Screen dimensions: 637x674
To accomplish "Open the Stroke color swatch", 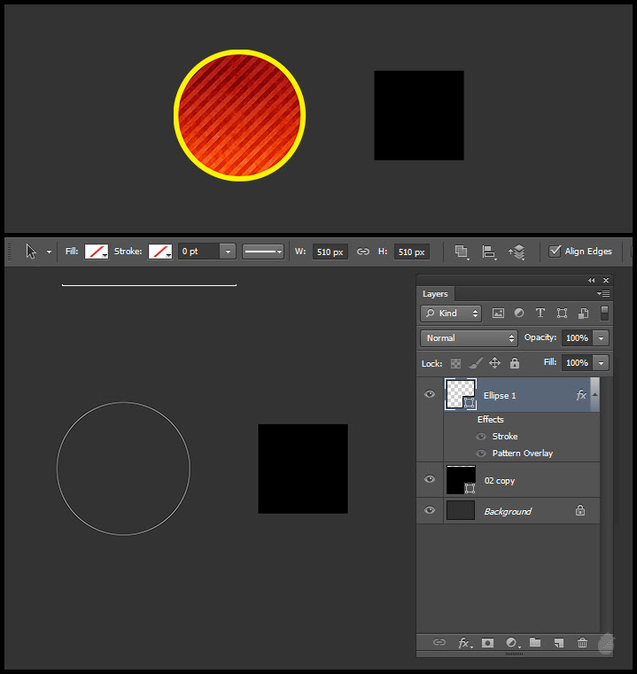I will coord(160,252).
